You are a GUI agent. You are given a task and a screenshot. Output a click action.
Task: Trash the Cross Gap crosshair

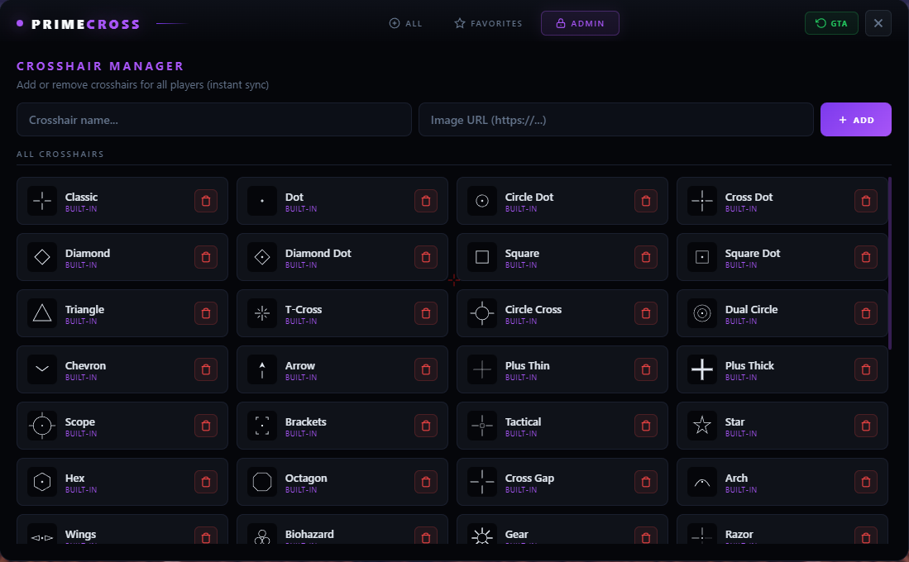coord(646,482)
